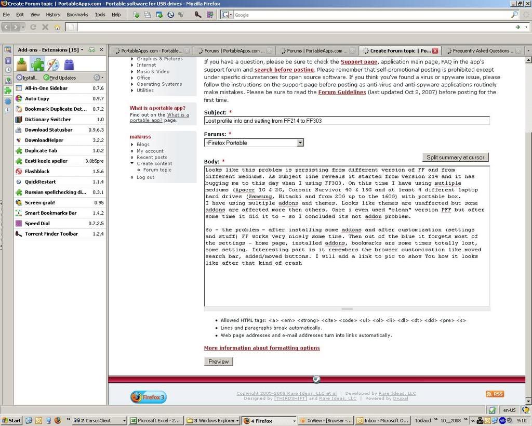
Task: Select the Speed Dial extension row
Action: [x=60, y=223]
